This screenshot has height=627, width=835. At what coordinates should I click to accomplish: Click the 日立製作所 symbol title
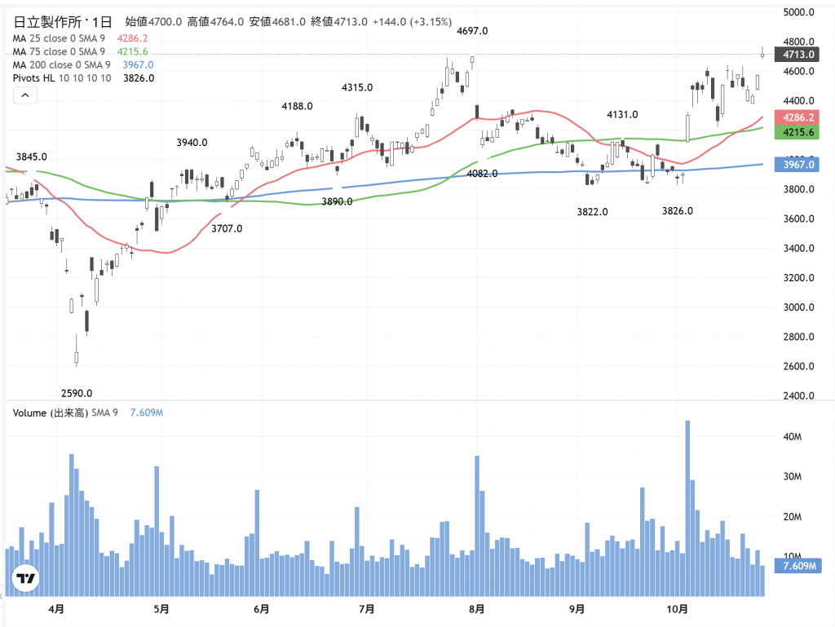46,22
